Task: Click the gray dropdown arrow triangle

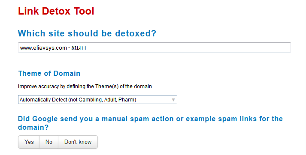Action: [x=173, y=100]
